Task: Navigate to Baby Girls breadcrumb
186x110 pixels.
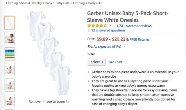Action: (x=62, y=3)
